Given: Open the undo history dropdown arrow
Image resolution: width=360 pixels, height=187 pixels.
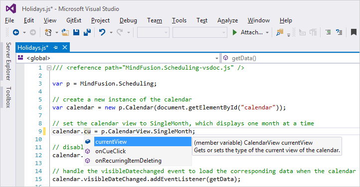Looking at the screenshot, I should coord(111,33).
